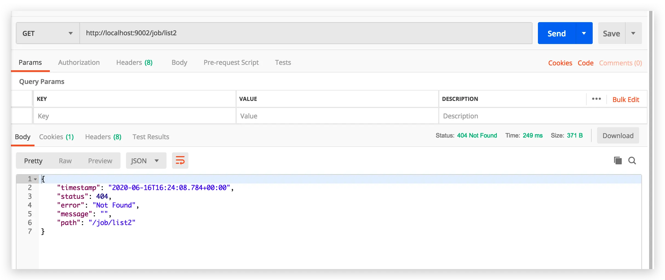
Task: Switch to the Params request tab
Action: coord(30,62)
